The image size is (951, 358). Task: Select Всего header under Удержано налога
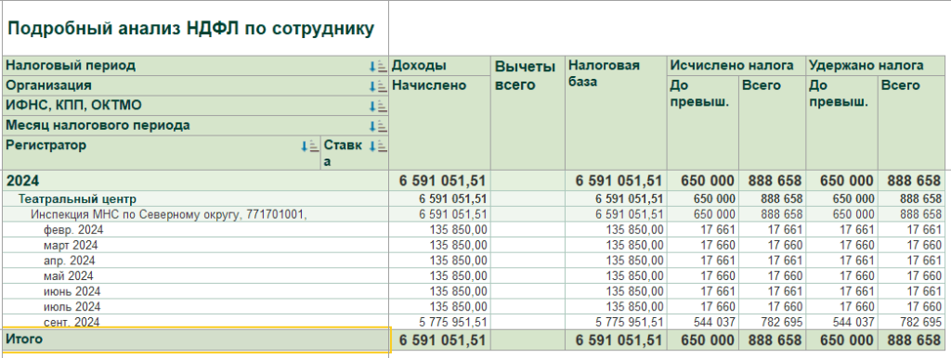coord(912,123)
